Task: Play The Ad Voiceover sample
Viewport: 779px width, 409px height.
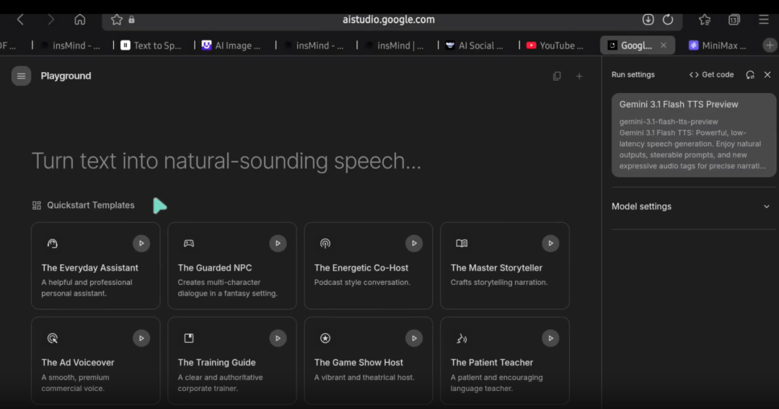Action: 141,338
